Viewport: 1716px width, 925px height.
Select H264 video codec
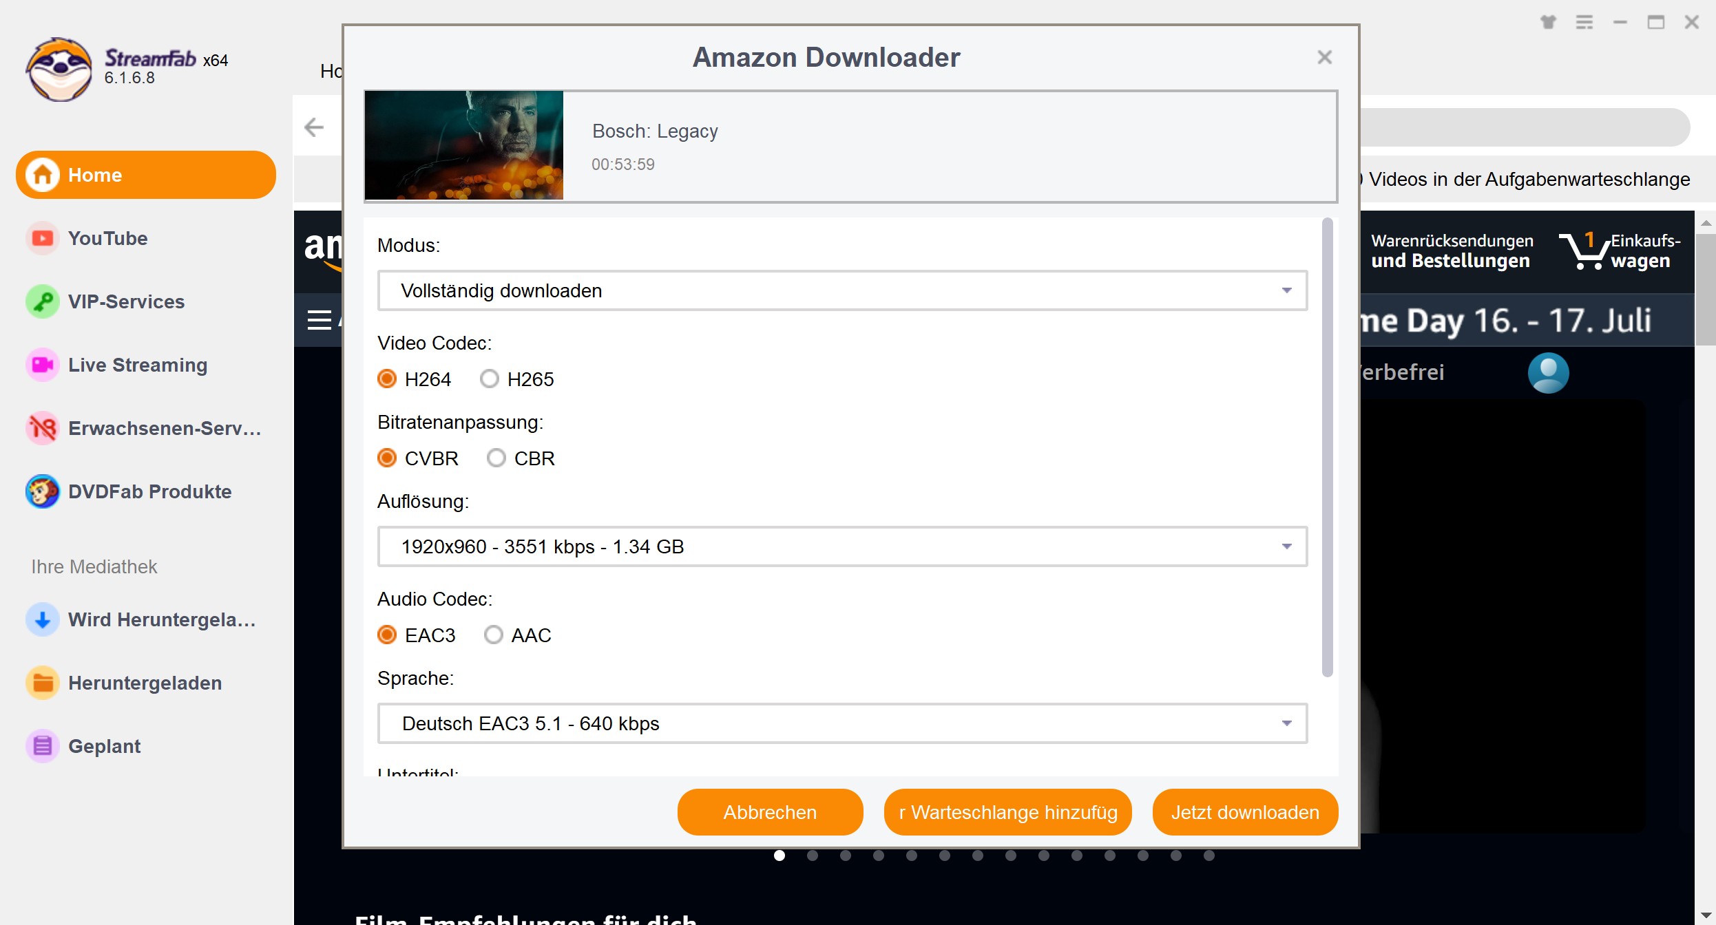point(387,379)
